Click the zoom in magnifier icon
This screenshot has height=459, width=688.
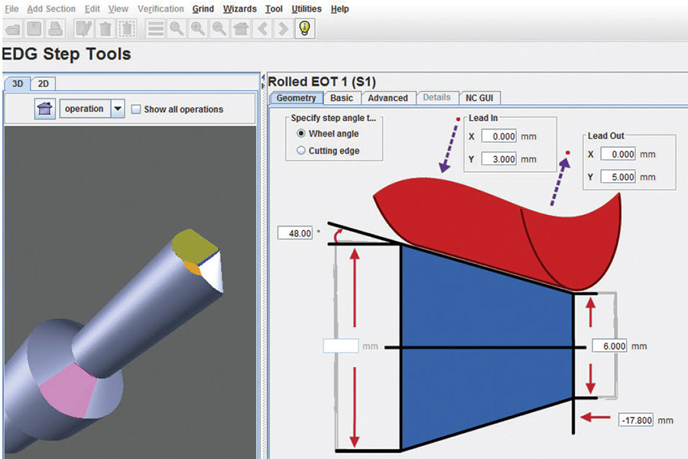pos(198,29)
